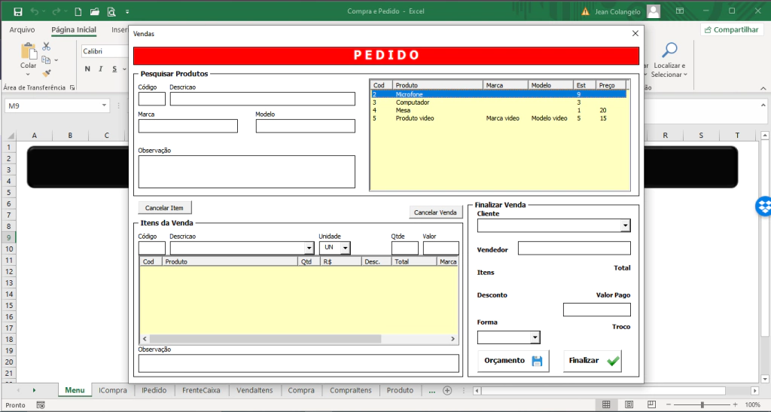Toggle bold formatting N button
771x412 pixels.
click(87, 69)
